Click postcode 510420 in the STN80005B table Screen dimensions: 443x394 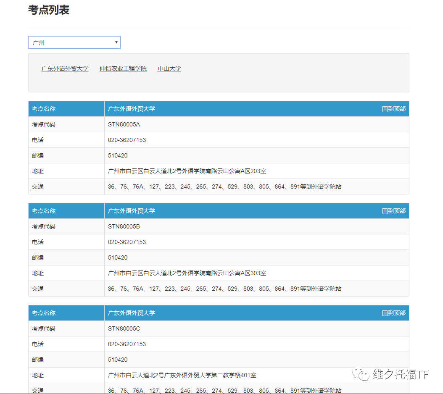point(118,257)
